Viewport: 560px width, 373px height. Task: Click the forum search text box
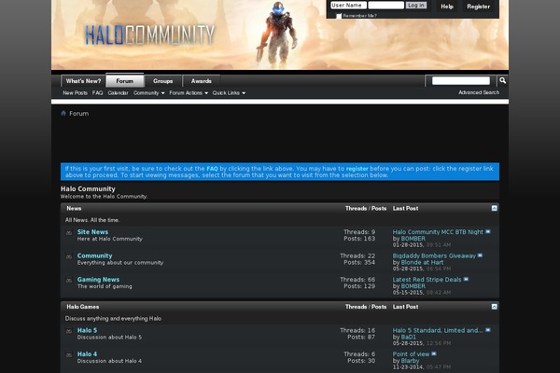pos(461,81)
